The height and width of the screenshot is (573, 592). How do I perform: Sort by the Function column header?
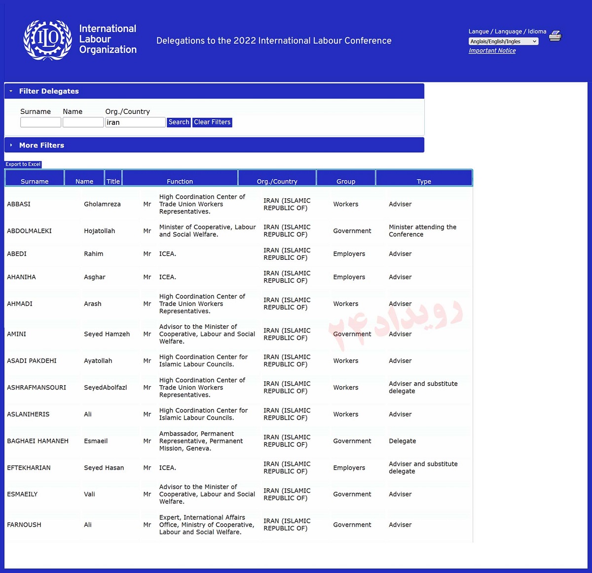coord(180,181)
